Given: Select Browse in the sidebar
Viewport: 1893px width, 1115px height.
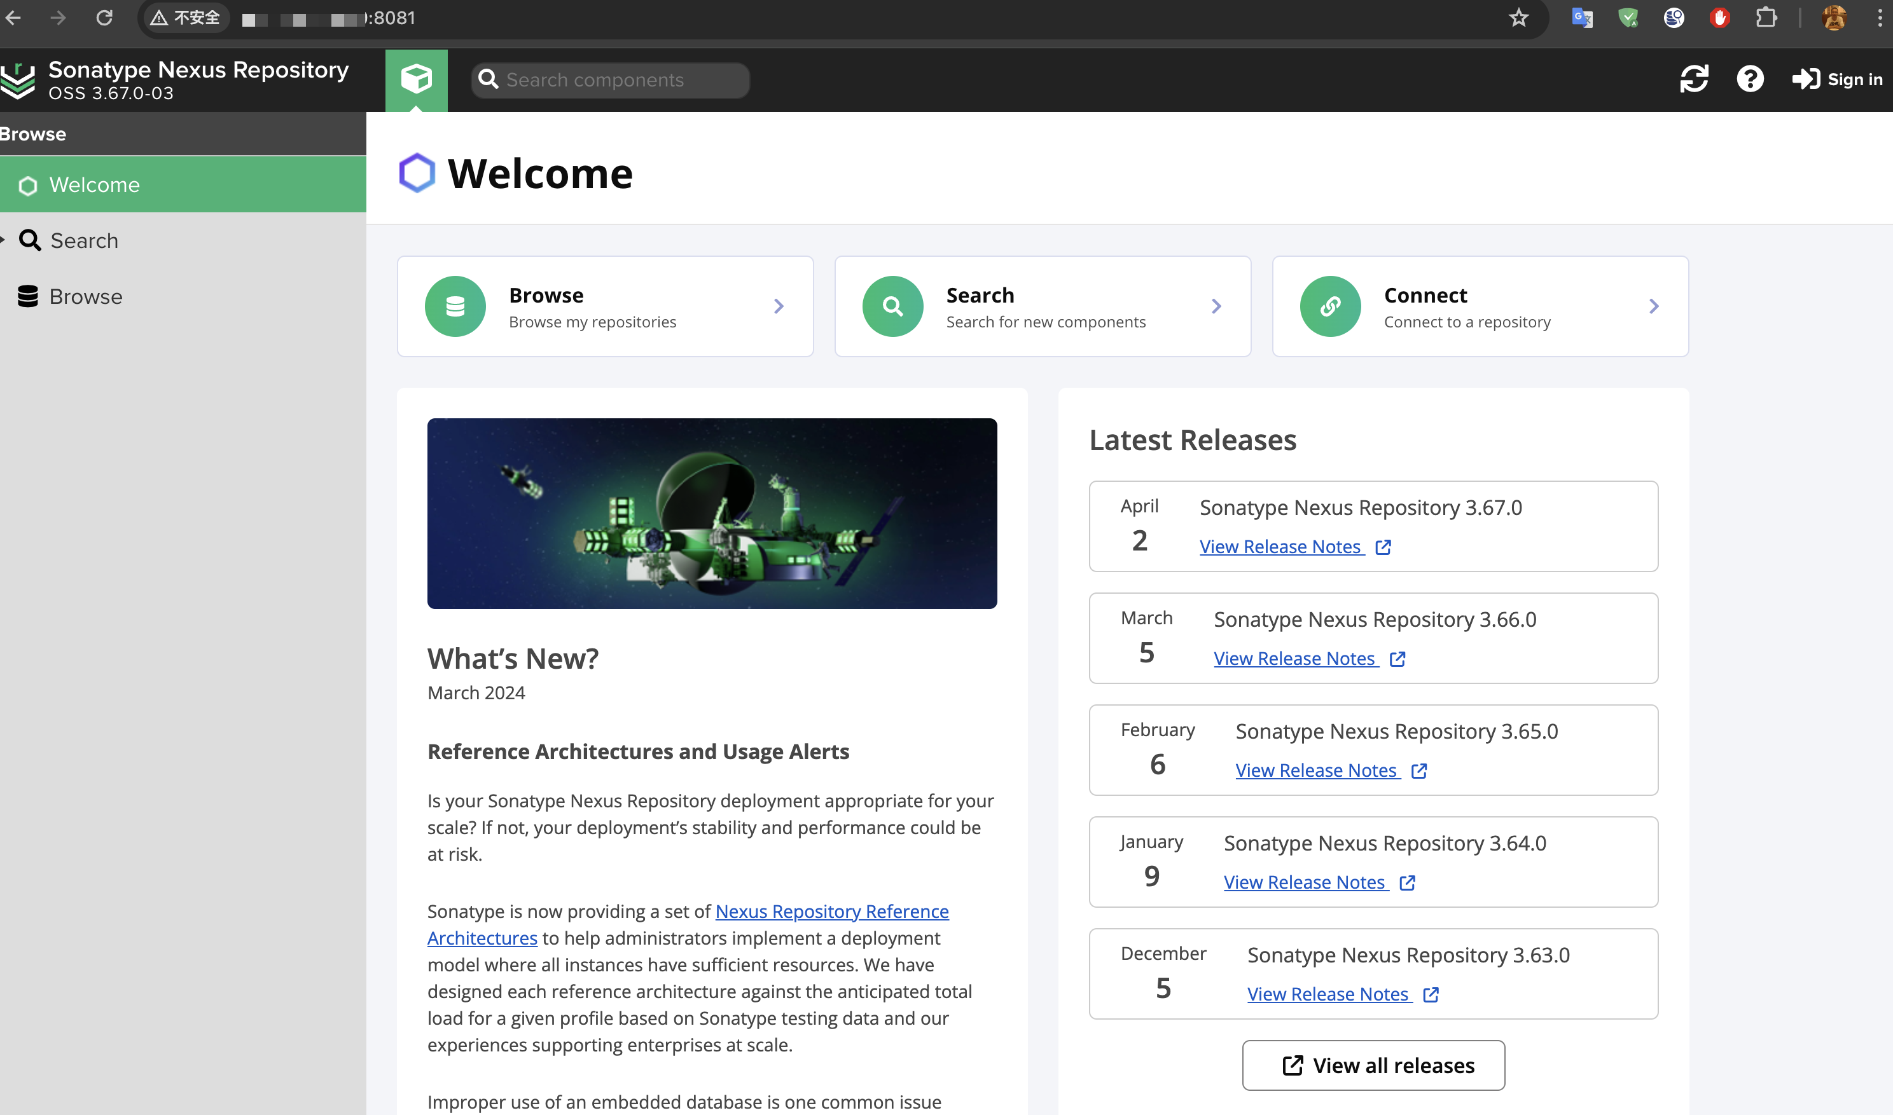Looking at the screenshot, I should [183, 297].
